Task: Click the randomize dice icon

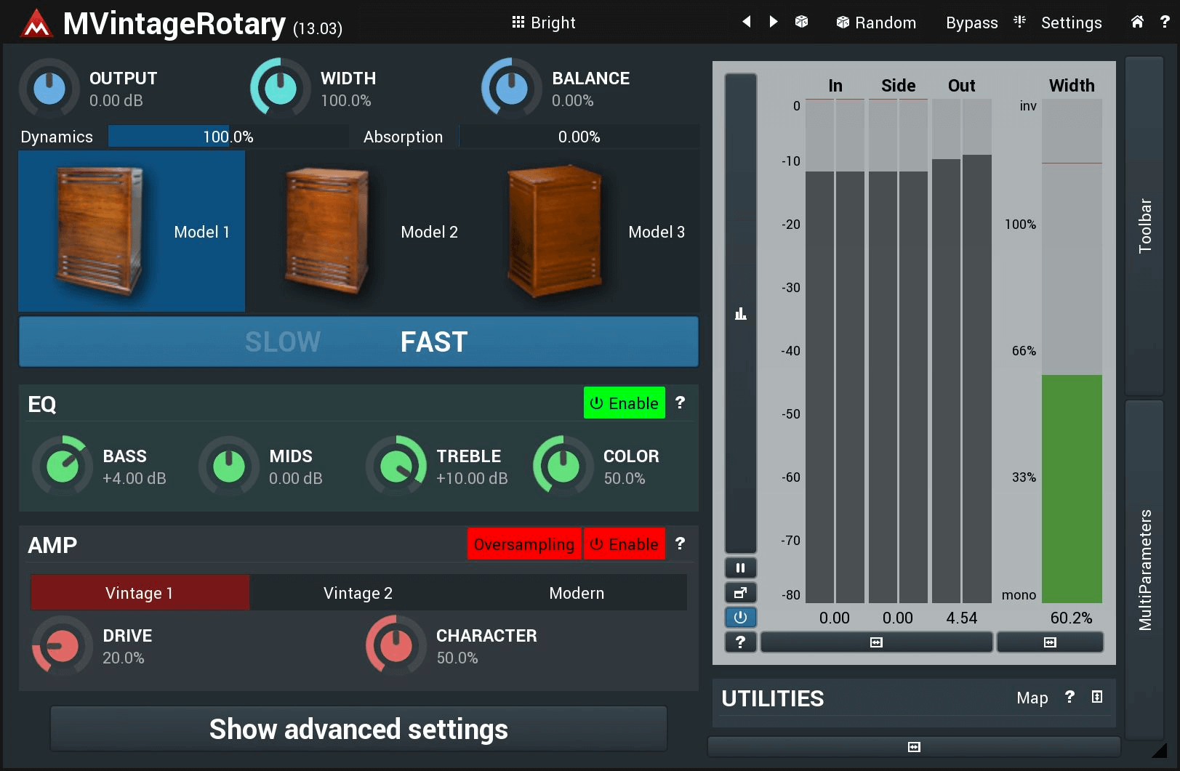Action: pyautogui.click(x=801, y=22)
